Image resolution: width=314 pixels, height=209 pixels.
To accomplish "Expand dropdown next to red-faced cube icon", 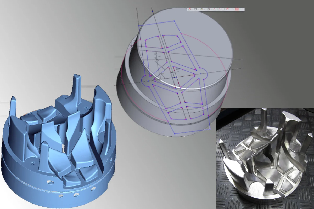I will (x=212, y=10).
